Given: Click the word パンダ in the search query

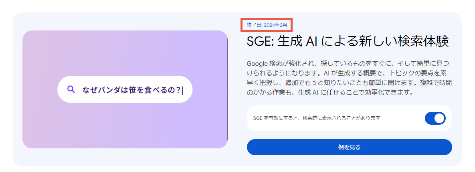Looking at the screenshot, I should point(109,90).
